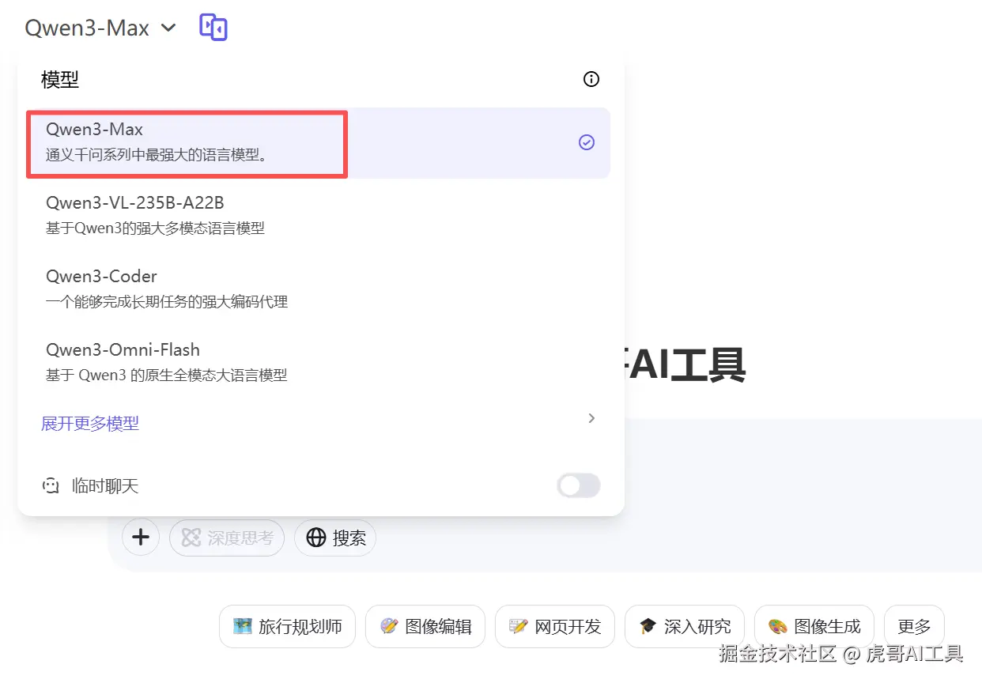Open the 旅行规划师 suggestion

[x=287, y=627]
